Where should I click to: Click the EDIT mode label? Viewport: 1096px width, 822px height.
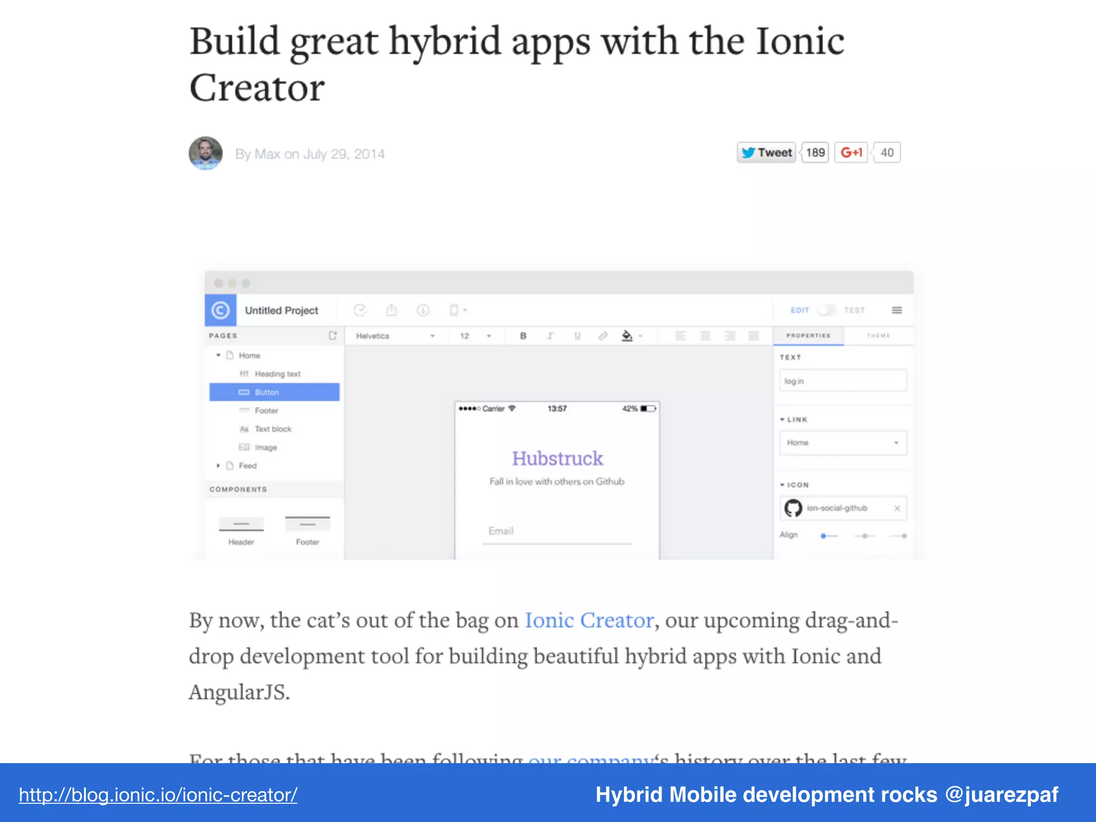800,310
